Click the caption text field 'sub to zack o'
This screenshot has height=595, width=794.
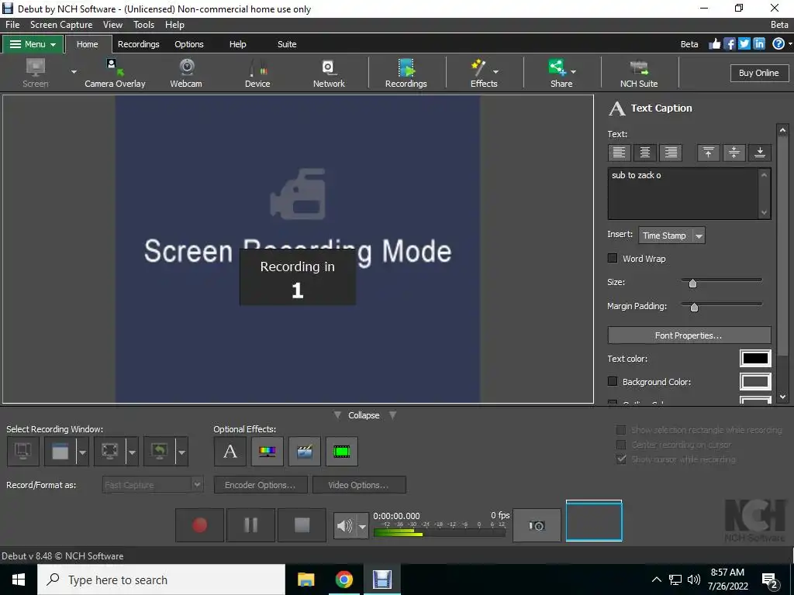click(683, 194)
